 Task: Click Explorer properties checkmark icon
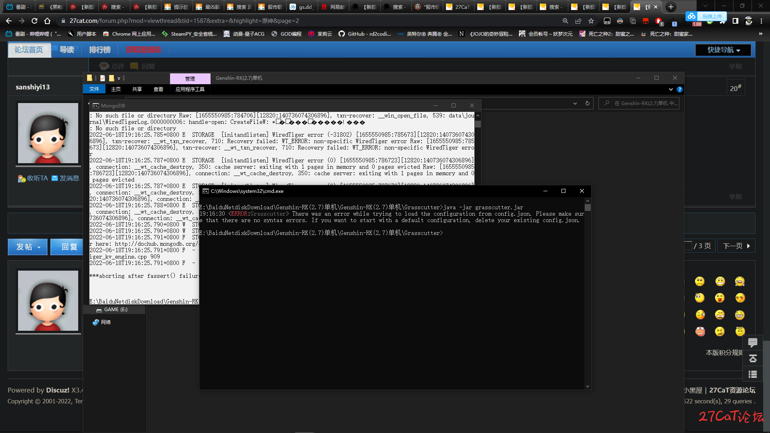(103, 78)
